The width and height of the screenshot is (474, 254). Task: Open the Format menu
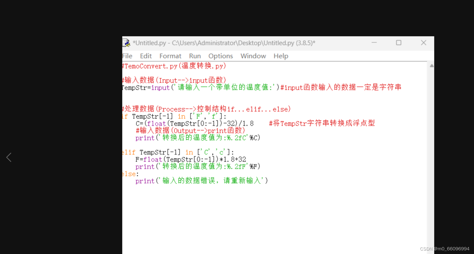pos(170,56)
